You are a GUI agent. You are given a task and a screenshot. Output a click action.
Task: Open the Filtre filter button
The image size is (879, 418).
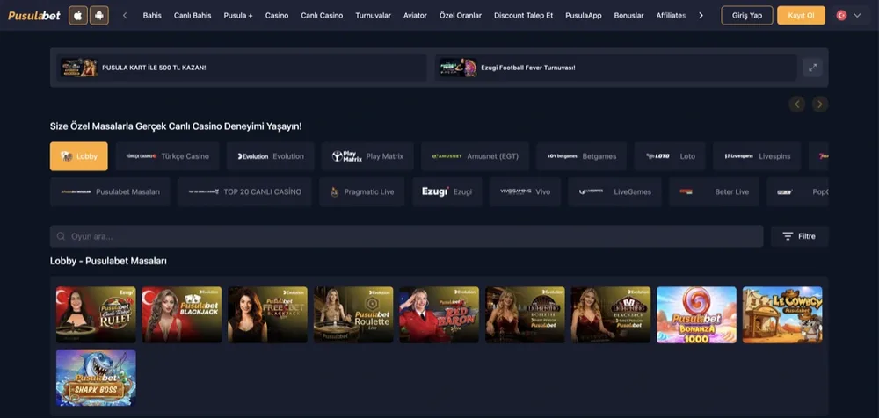(799, 236)
